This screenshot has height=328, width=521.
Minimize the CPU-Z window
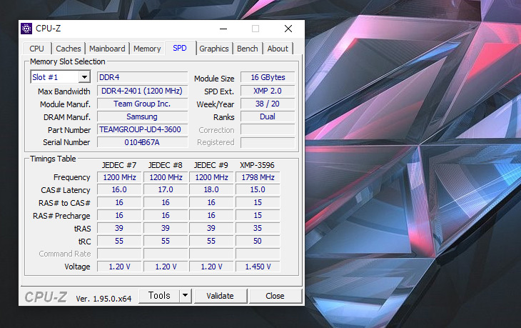tap(223, 29)
